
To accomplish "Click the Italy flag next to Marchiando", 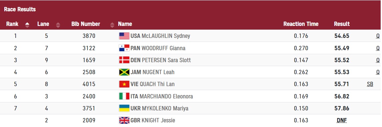I will pyautogui.click(x=124, y=96).
